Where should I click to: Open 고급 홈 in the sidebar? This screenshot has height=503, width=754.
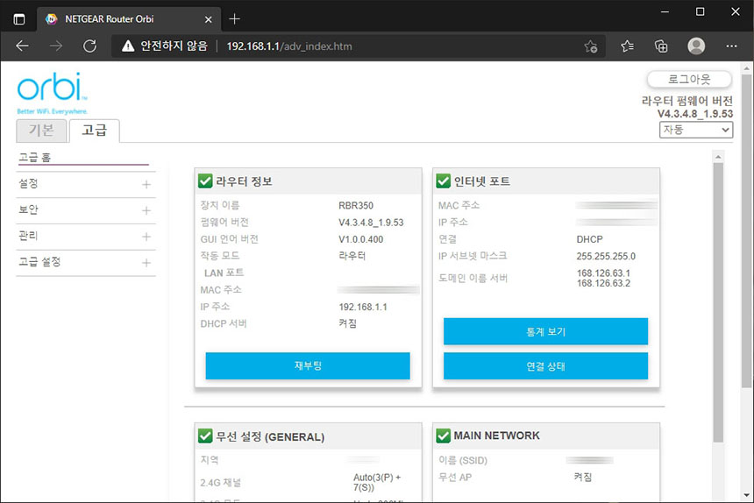[34, 158]
